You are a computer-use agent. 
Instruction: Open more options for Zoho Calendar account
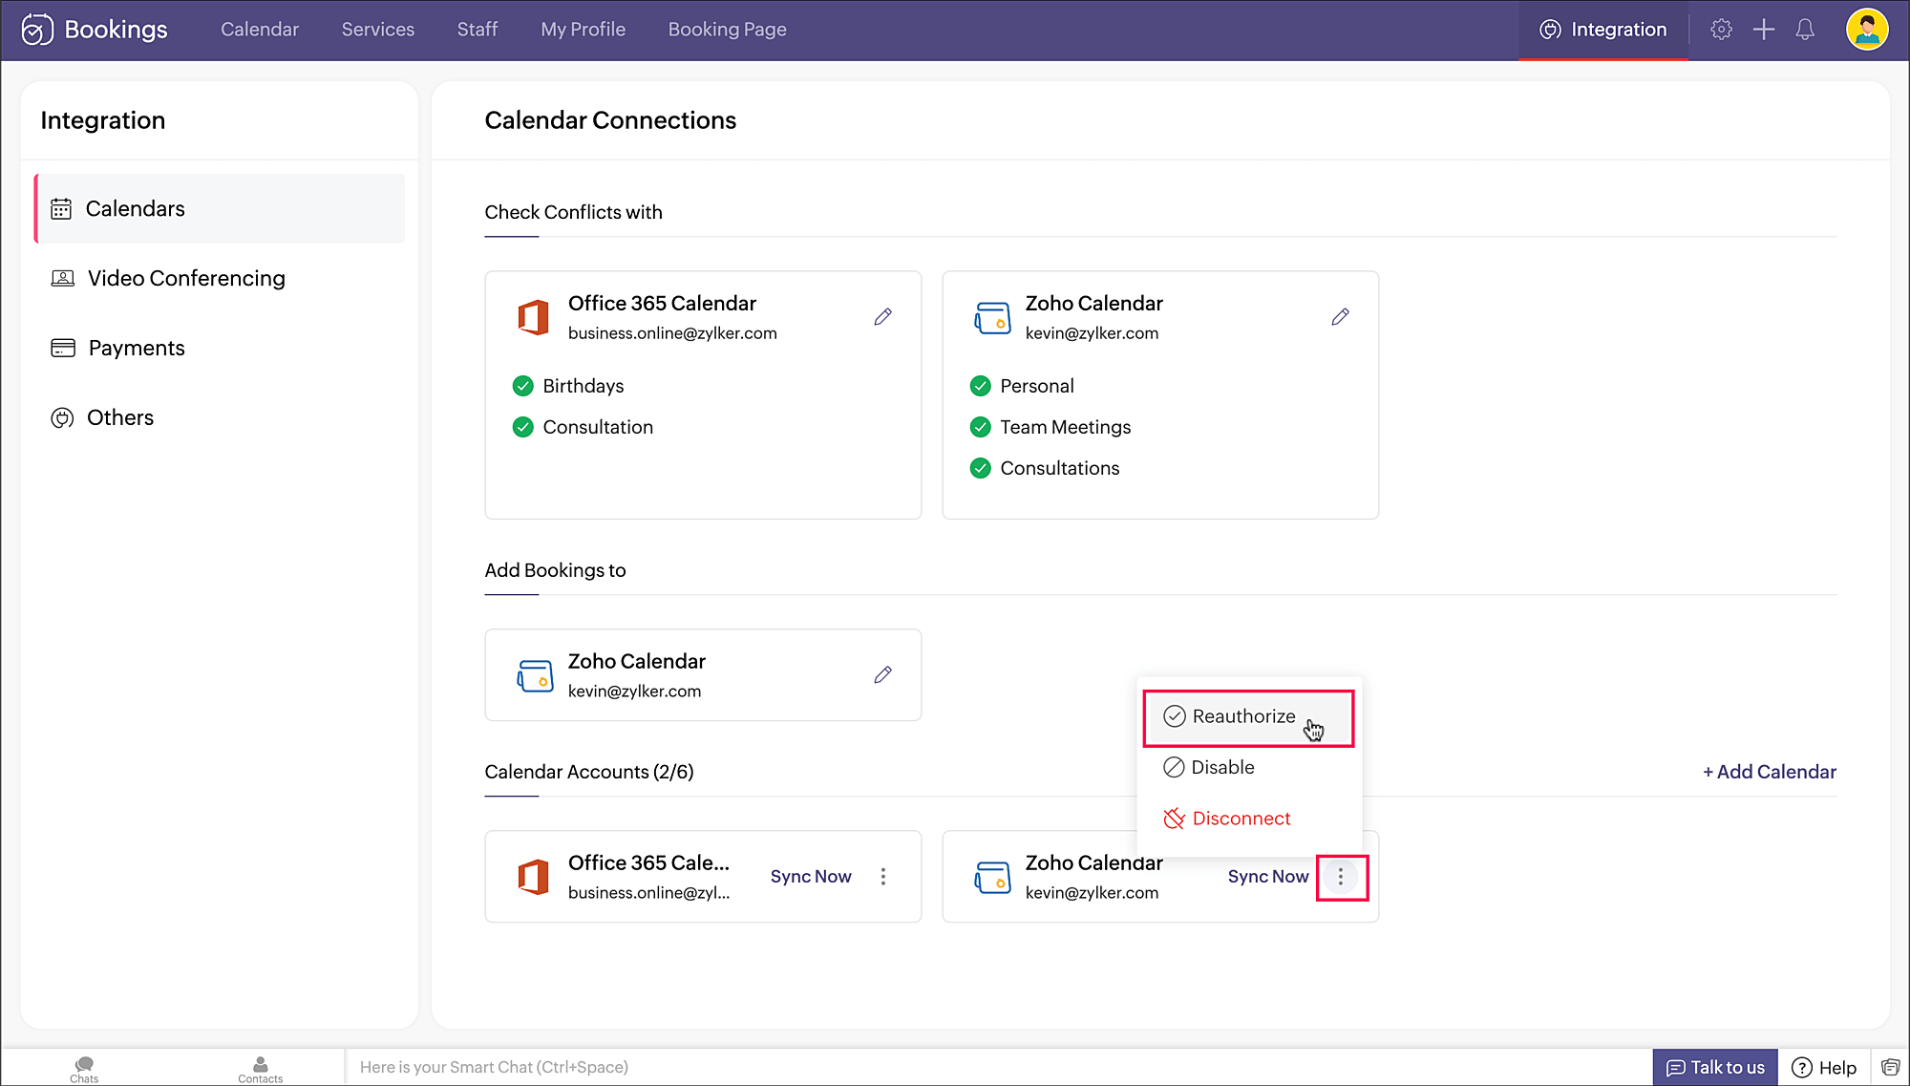(1341, 877)
